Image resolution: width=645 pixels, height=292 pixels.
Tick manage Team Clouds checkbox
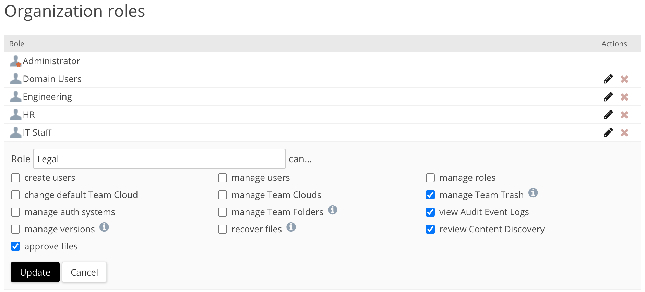point(223,195)
